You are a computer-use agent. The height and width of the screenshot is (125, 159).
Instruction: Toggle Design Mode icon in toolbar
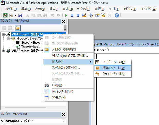[x=84, y=15]
